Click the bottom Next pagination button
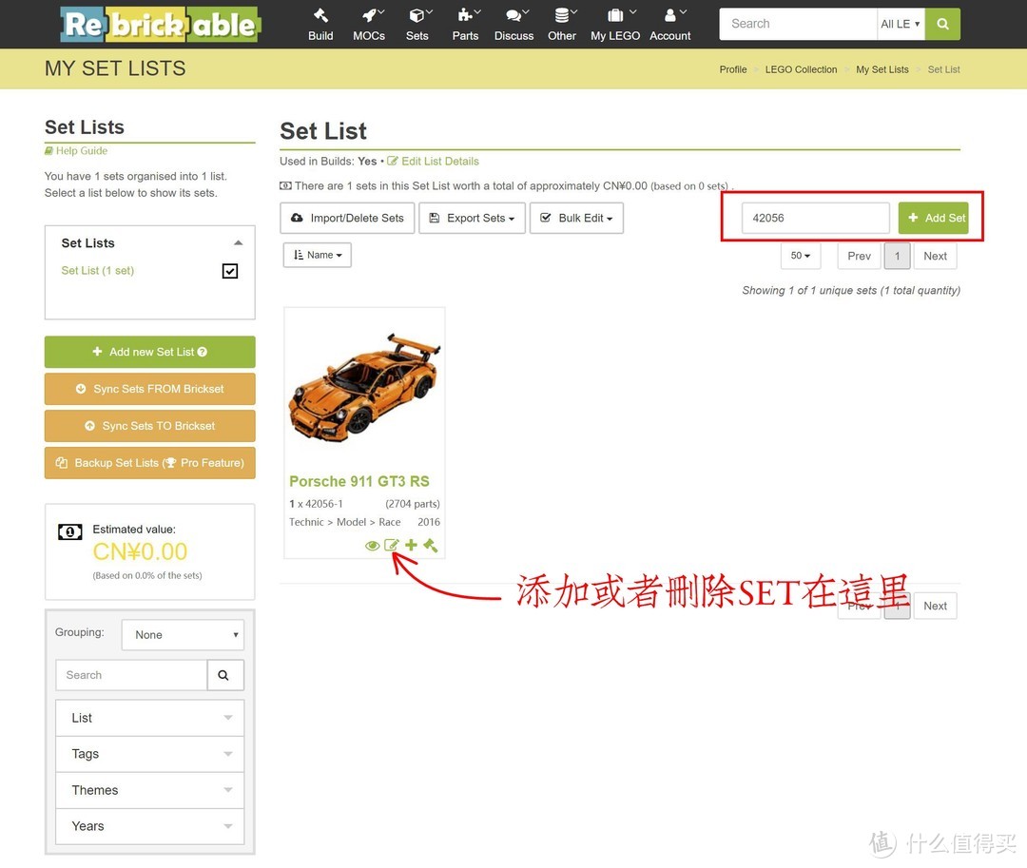Viewport: 1027px width, 868px height. tap(936, 607)
